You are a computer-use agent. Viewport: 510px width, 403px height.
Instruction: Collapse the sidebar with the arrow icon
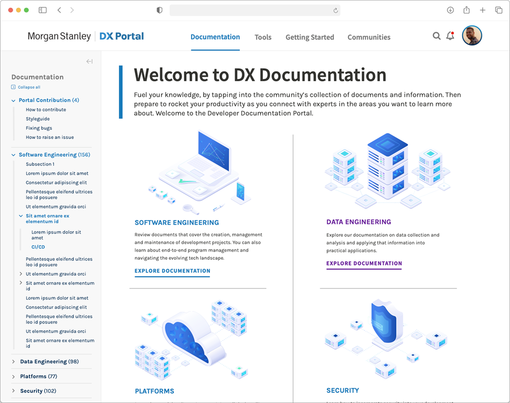click(89, 61)
